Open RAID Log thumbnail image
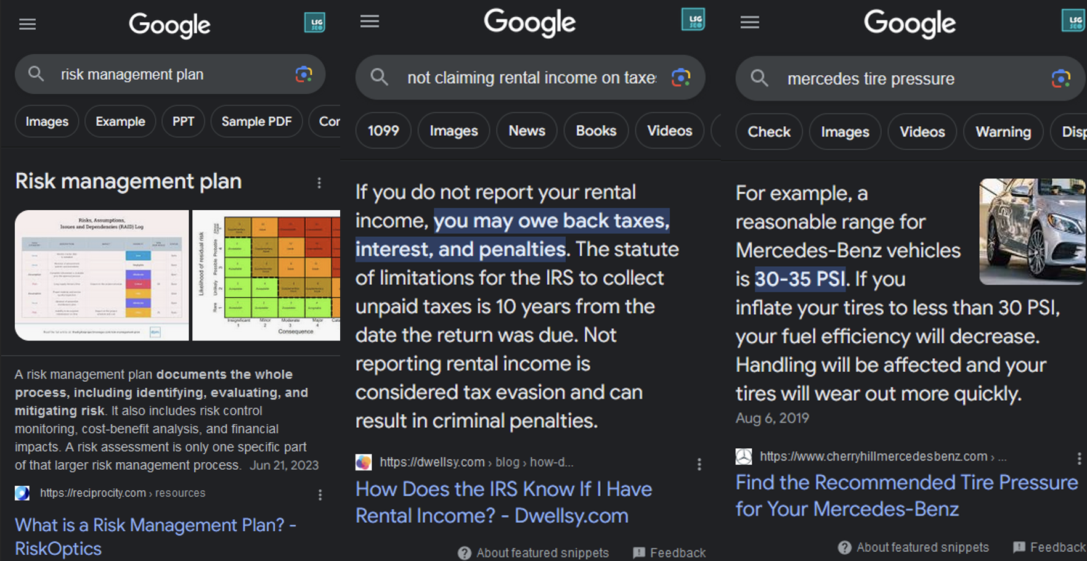The height and width of the screenshot is (561, 1087). pyautogui.click(x=102, y=276)
